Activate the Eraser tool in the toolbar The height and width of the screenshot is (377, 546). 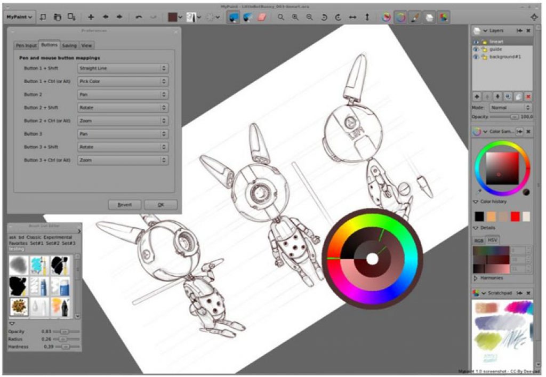click(x=261, y=17)
